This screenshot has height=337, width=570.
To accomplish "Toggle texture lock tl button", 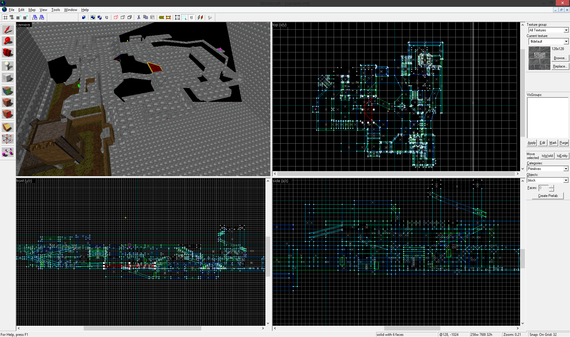I will (191, 17).
